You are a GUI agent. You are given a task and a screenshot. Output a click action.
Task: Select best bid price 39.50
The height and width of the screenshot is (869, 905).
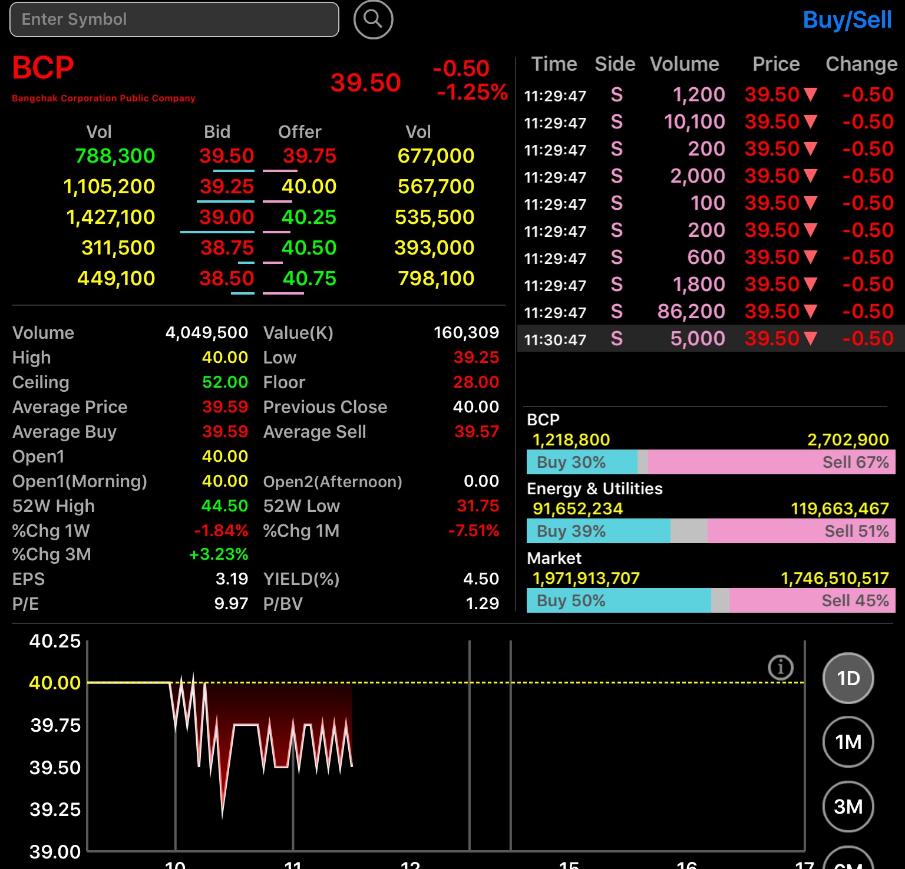tap(226, 156)
